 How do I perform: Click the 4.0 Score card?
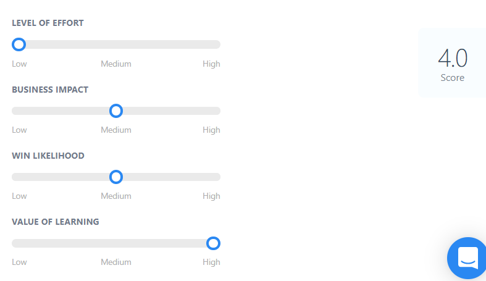click(452, 63)
